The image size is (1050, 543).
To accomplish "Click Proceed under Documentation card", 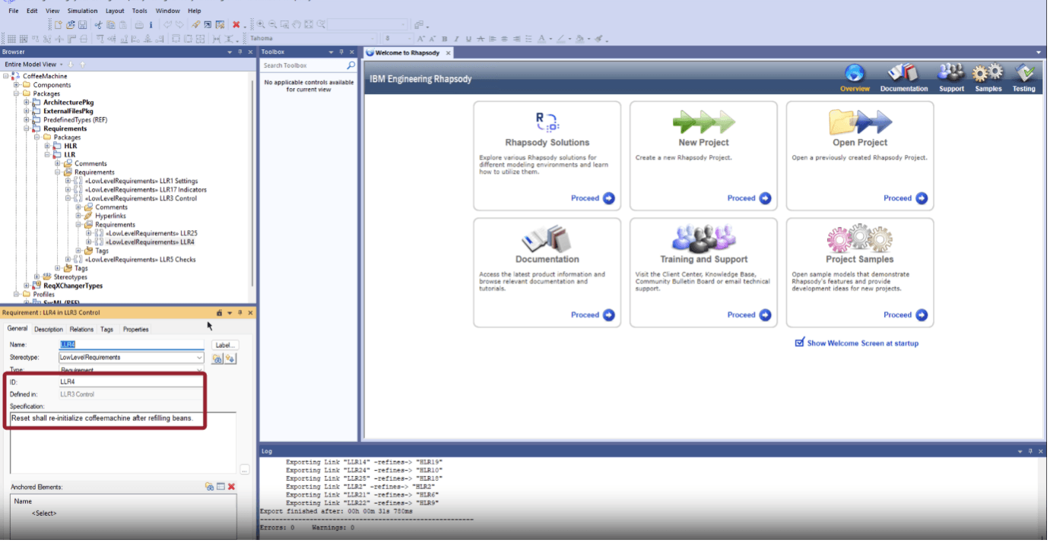I will 593,314.
